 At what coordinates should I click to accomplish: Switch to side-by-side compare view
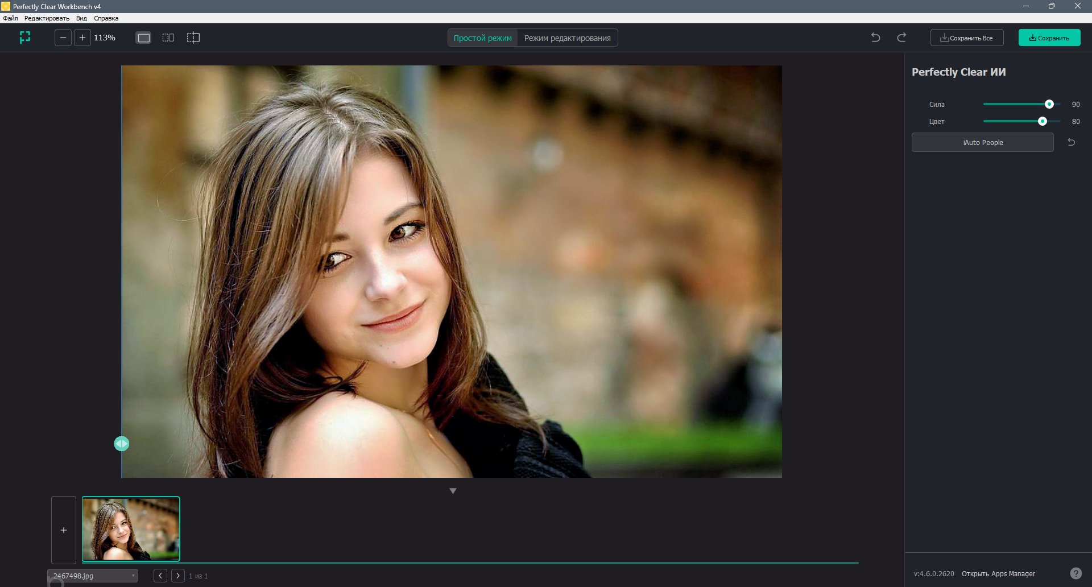pyautogui.click(x=168, y=38)
